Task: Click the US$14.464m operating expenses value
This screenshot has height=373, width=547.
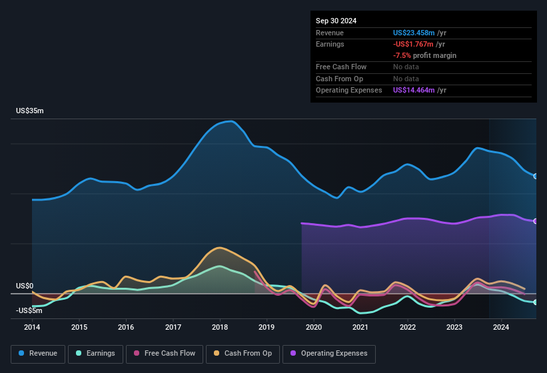Action: click(414, 91)
